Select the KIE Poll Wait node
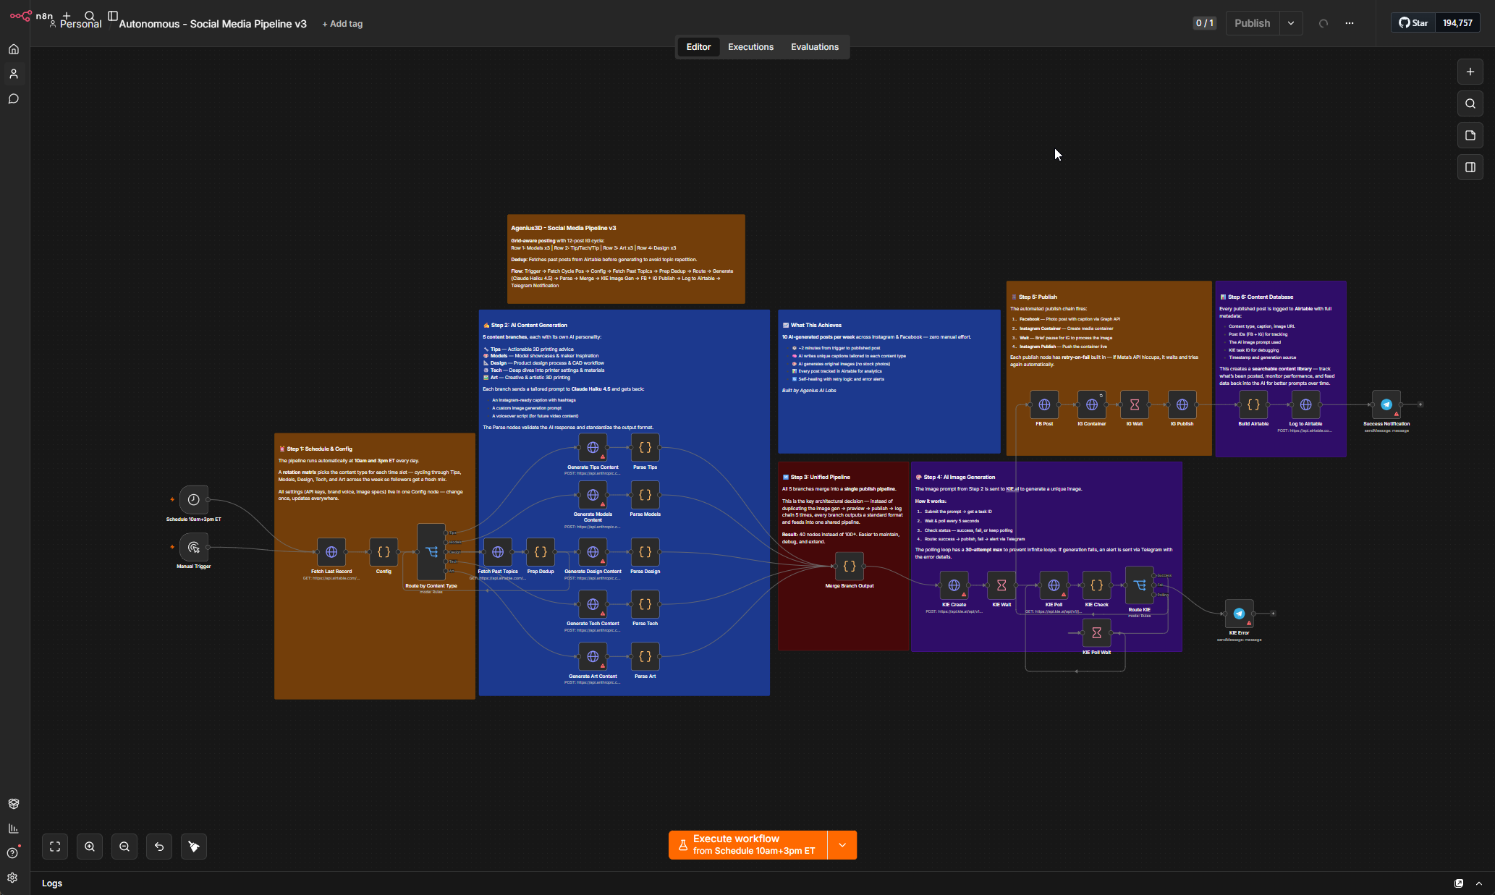This screenshot has width=1495, height=895. coord(1096,633)
